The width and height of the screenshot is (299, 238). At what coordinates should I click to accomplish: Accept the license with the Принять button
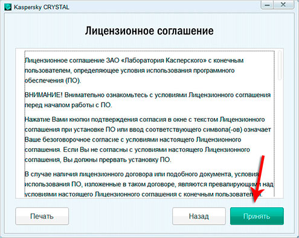[257, 216]
